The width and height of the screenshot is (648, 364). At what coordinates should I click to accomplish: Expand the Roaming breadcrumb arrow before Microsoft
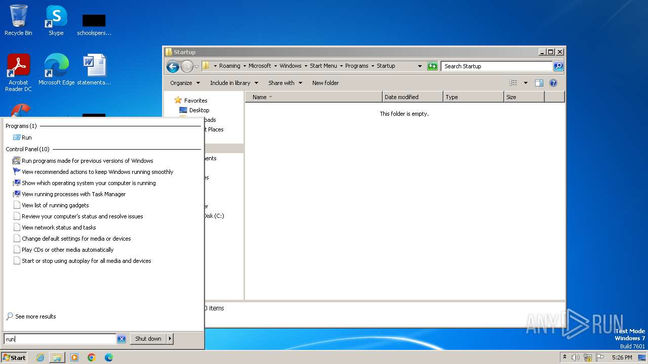[x=245, y=66]
